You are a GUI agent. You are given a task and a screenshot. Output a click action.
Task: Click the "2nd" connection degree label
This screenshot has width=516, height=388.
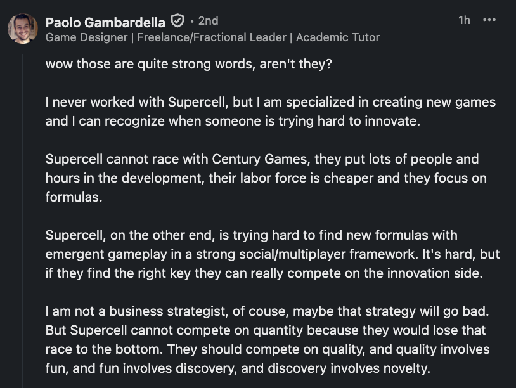208,21
